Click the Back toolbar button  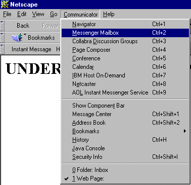23,26
